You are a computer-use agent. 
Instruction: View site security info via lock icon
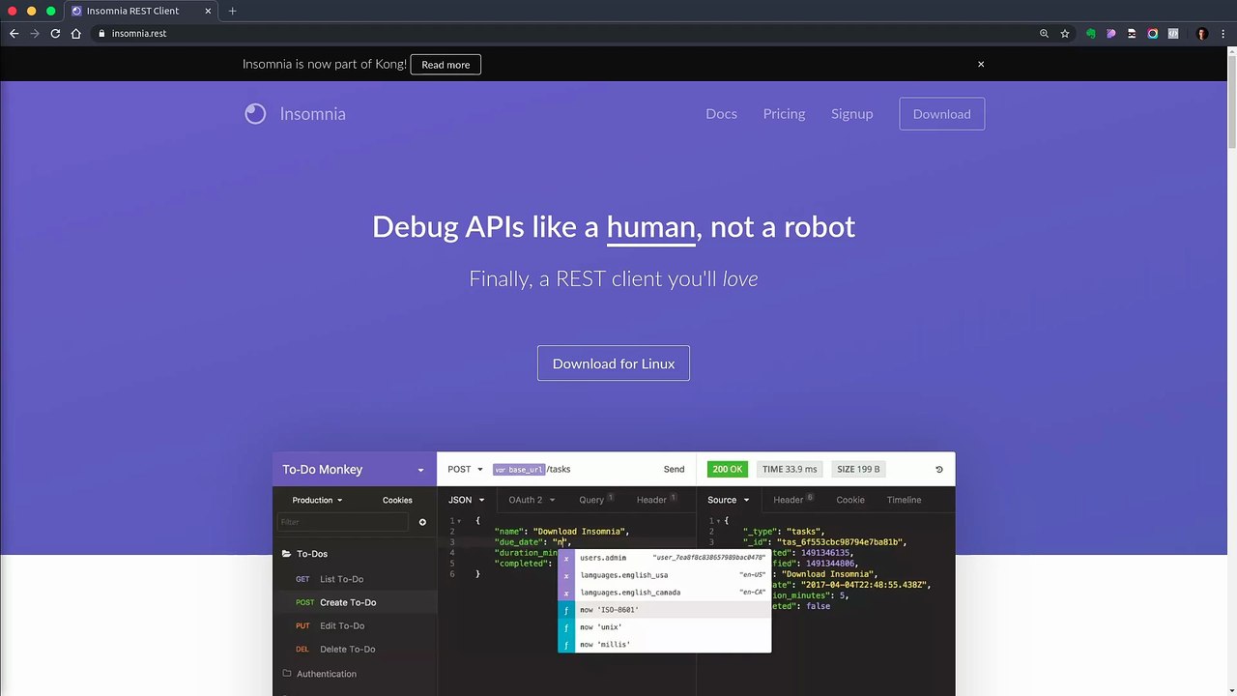101,33
